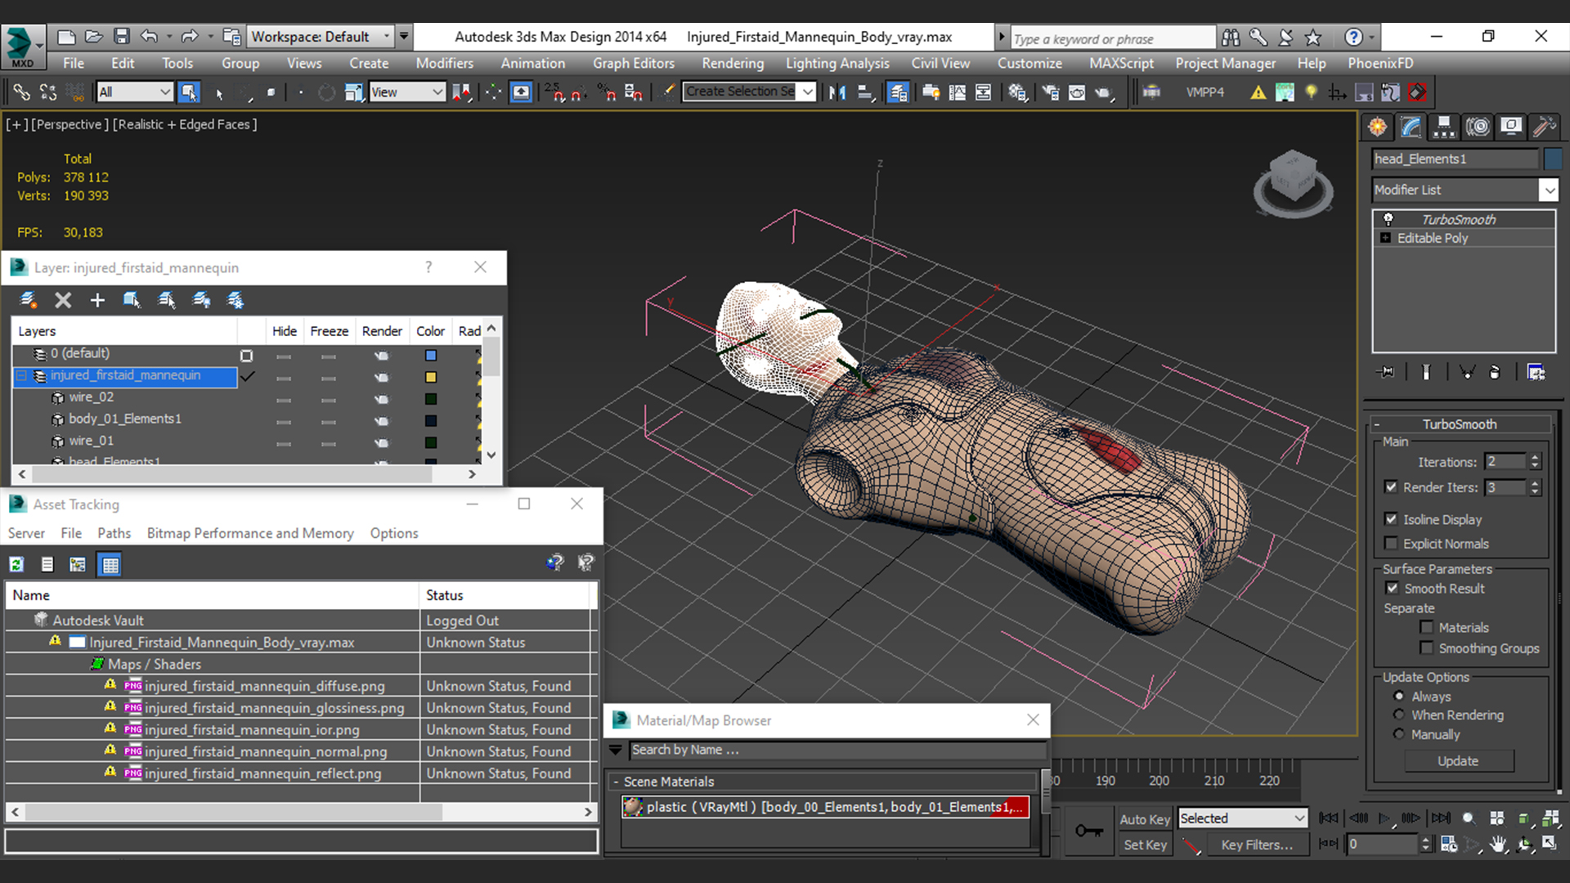Open the Modifiers menu in menu bar

click(443, 62)
